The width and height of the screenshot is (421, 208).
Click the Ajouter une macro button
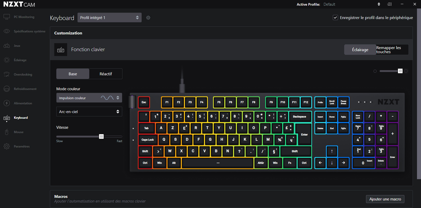pyautogui.click(x=385, y=199)
